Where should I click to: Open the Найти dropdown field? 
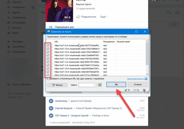pos(87,85)
